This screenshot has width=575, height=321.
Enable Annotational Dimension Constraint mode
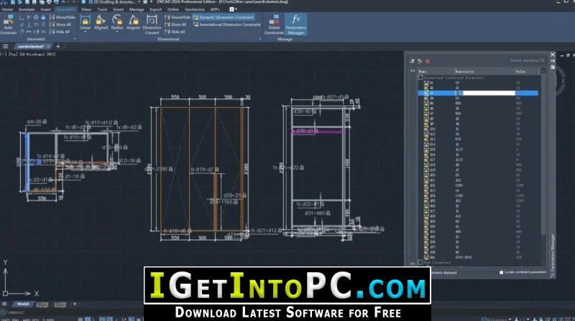227,24
